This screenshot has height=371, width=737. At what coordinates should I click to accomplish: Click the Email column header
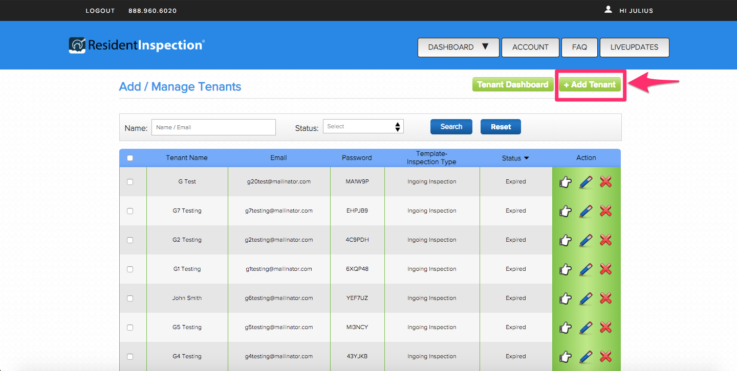(x=278, y=158)
